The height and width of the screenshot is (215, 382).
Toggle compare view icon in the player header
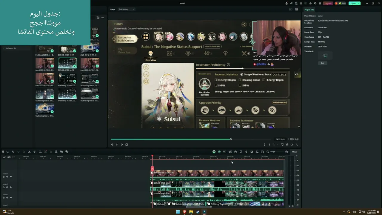[291, 9]
